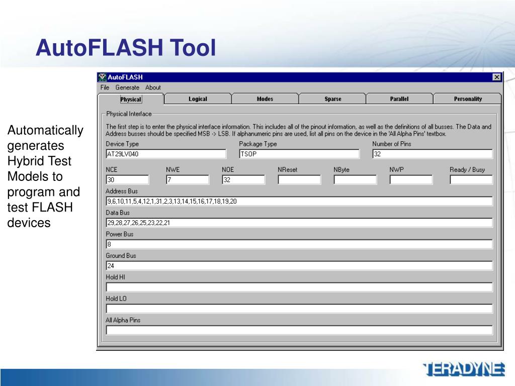Click the All Alpha Pins field
515x386 pixels.
[x=299, y=330]
